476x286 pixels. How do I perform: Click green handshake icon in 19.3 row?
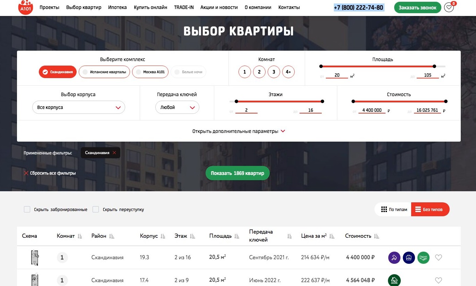(423, 258)
